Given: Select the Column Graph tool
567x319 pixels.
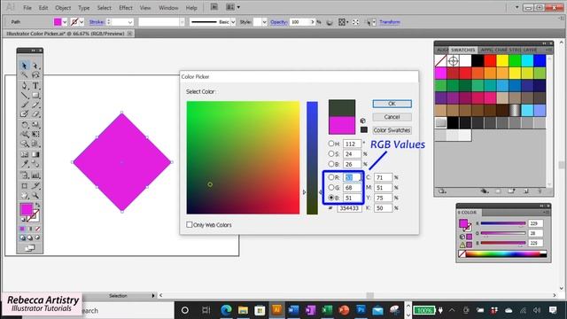Looking at the screenshot, I should (x=35, y=175).
